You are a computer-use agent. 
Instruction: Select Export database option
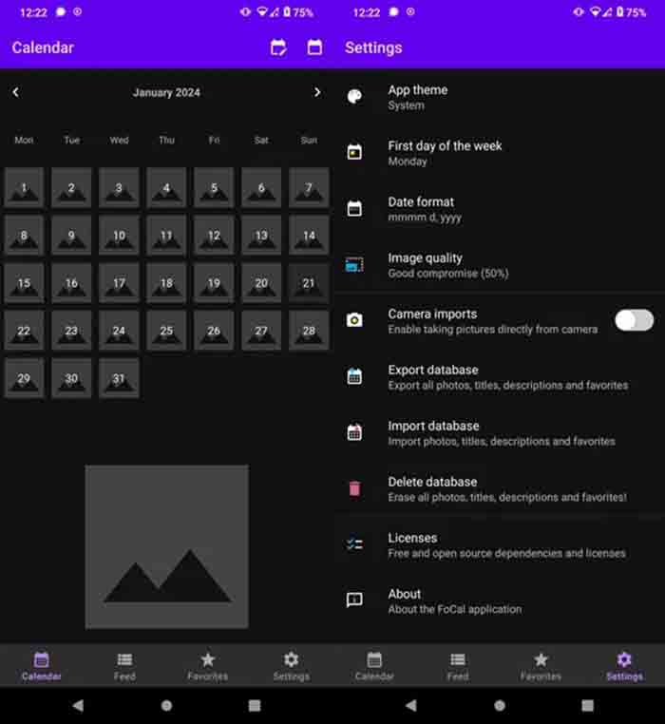[500, 377]
